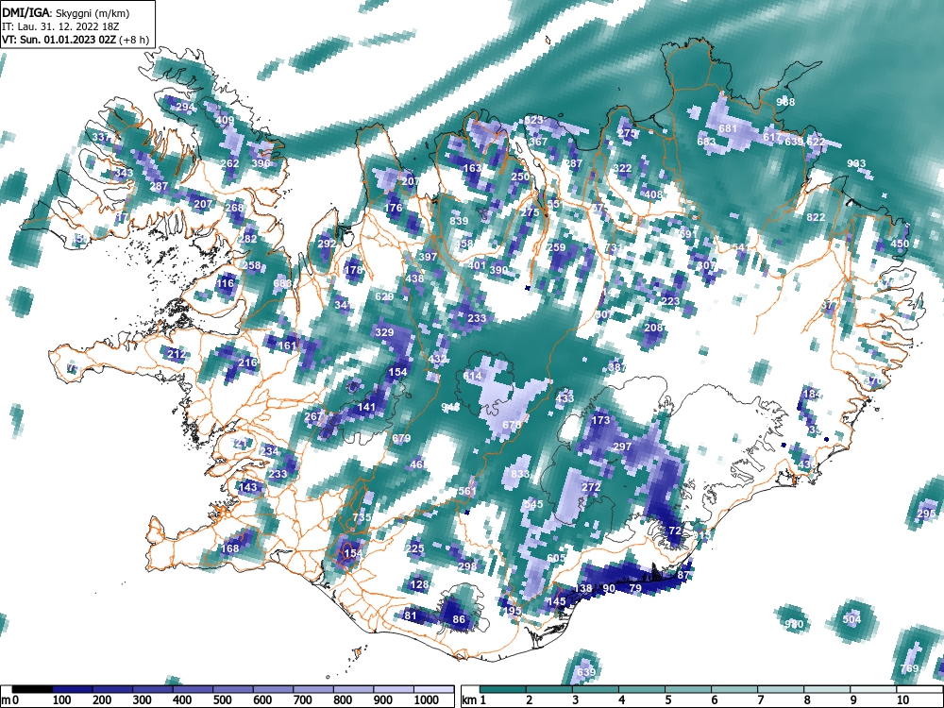Select the 5–6 km legend color swatch

(x=689, y=689)
